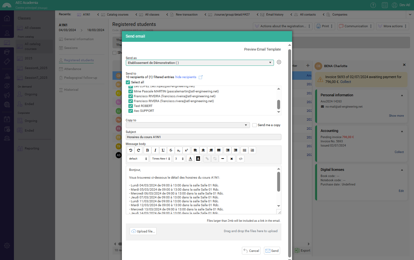The image size is (414, 260).
Task: Expand the Copy to dropdown
Action: [x=188, y=125]
